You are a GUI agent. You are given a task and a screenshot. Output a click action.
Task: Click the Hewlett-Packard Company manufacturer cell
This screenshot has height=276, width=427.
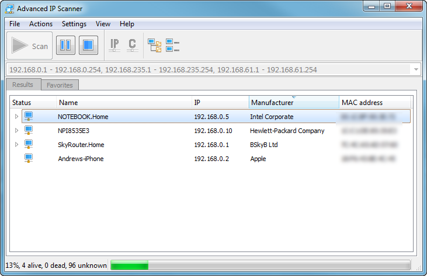[x=287, y=131]
